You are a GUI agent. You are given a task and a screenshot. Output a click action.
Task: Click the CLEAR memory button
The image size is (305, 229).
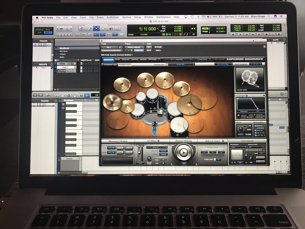point(120,152)
